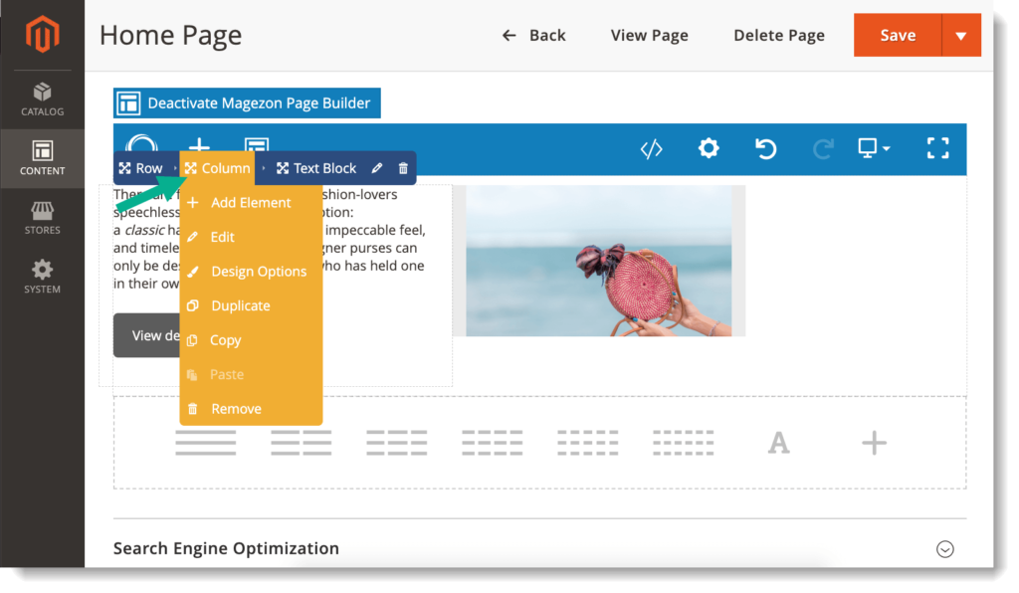Image resolution: width=1019 pixels, height=593 pixels.
Task: Click the Home Page title
Action: (x=170, y=35)
